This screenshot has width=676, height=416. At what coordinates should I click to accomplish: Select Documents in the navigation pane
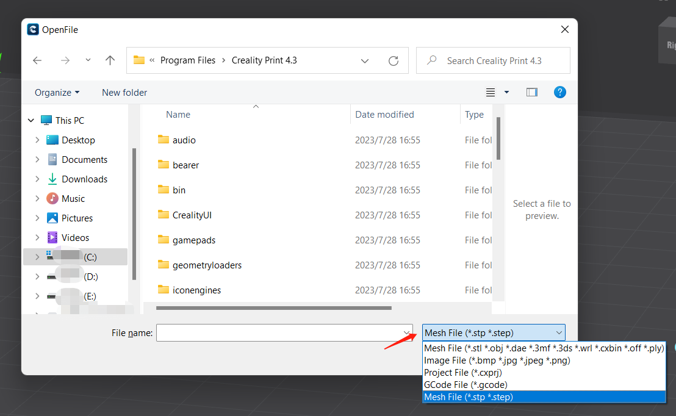click(x=84, y=159)
